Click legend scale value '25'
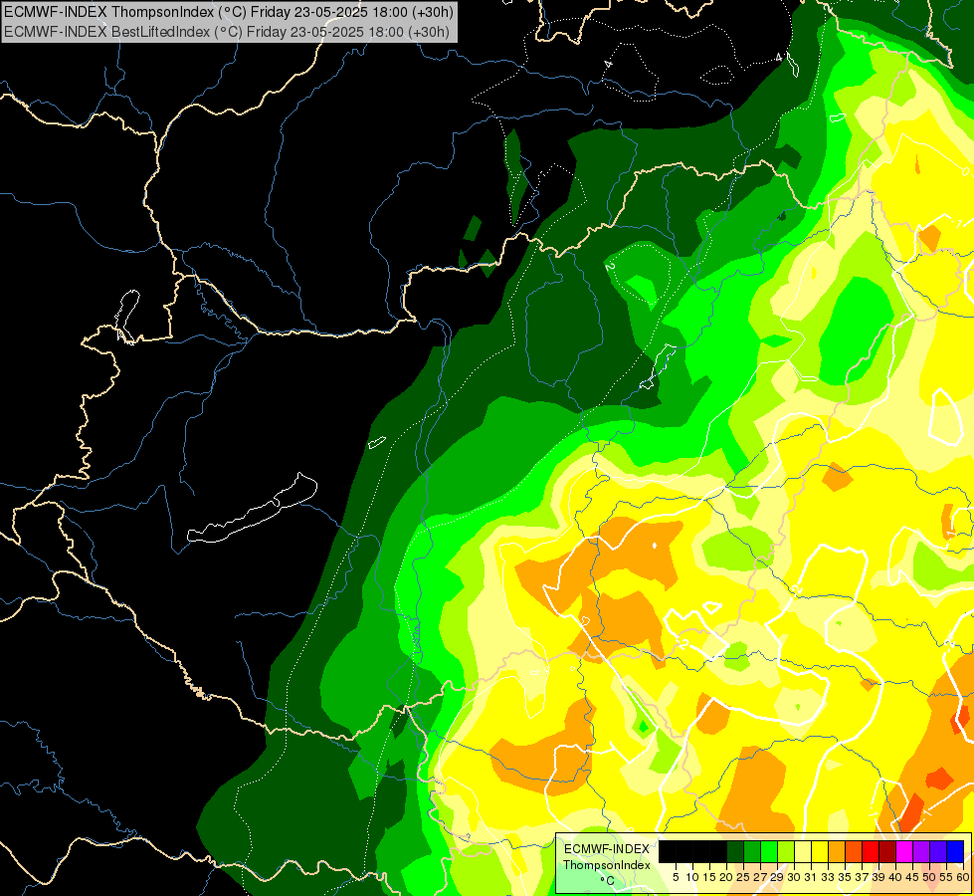Screen dimensions: 974x896 pyautogui.click(x=743, y=877)
